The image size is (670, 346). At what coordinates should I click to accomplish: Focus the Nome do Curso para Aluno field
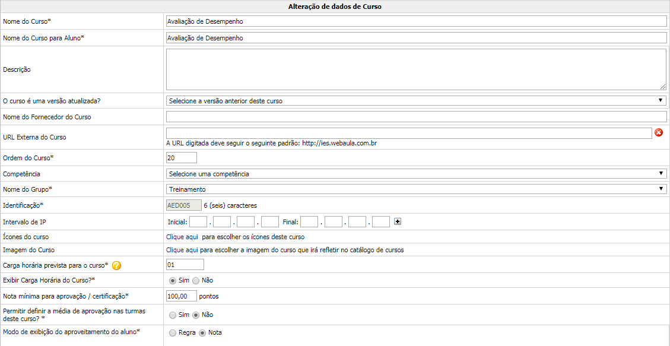[x=416, y=38]
